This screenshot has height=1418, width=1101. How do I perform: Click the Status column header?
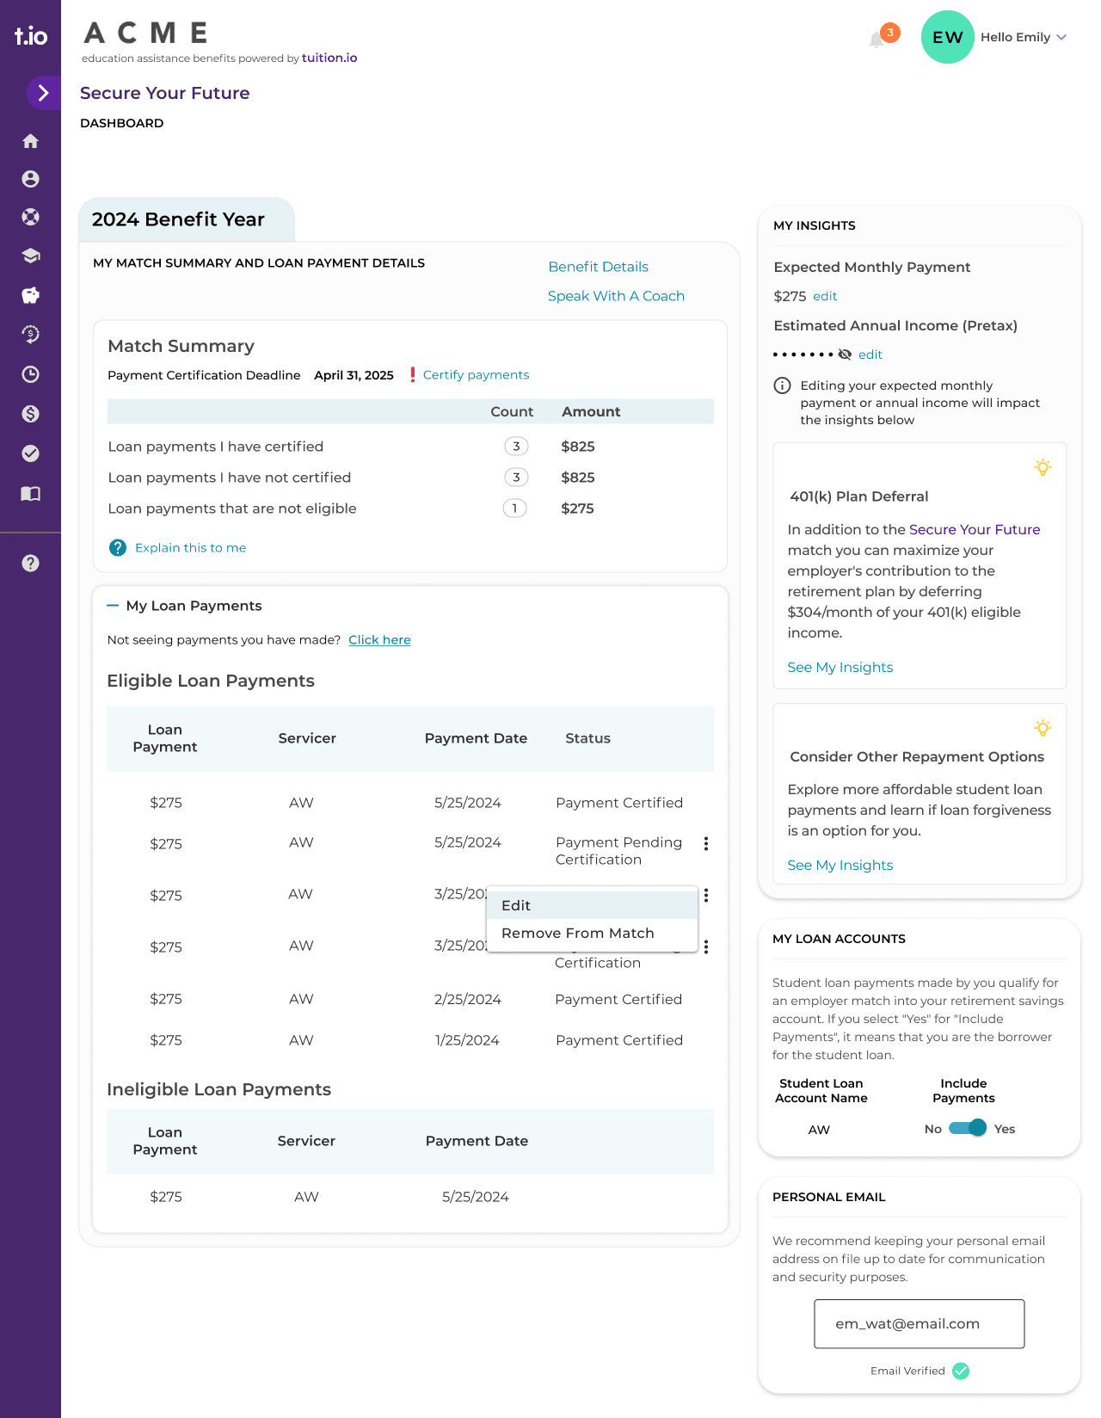[x=587, y=738]
